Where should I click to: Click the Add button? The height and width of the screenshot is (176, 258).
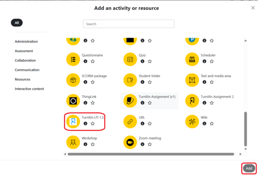(x=249, y=168)
